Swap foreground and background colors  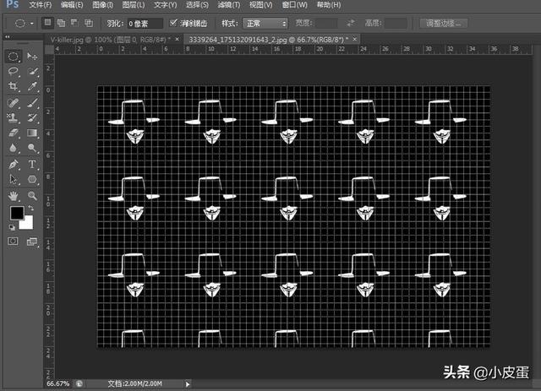pos(30,208)
